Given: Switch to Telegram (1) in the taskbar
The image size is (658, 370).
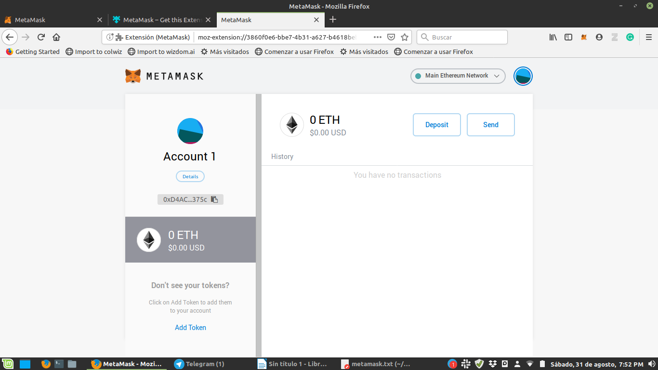Looking at the screenshot, I should (199, 364).
